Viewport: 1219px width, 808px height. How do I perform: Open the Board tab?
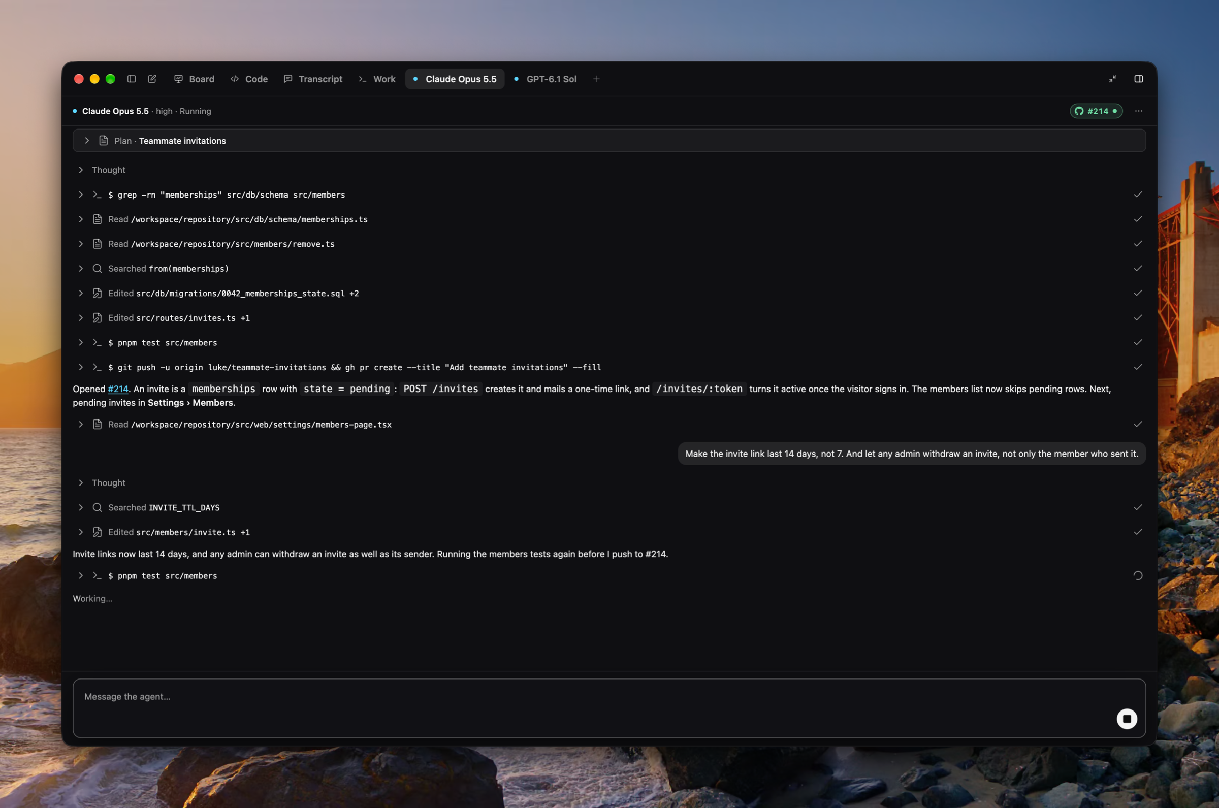194,79
